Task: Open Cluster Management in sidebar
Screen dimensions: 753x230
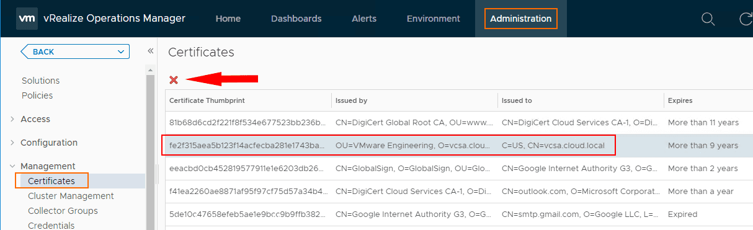Action: 71,196
